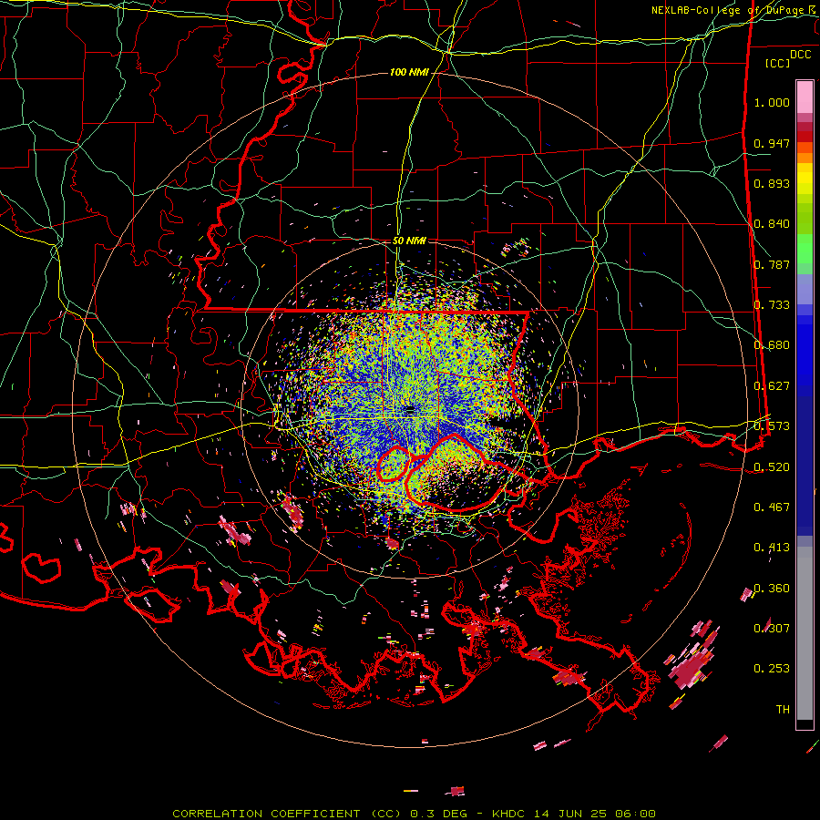Click the gray lower segment of color bar
This screenshot has width=820, height=820.
[x=805, y=633]
